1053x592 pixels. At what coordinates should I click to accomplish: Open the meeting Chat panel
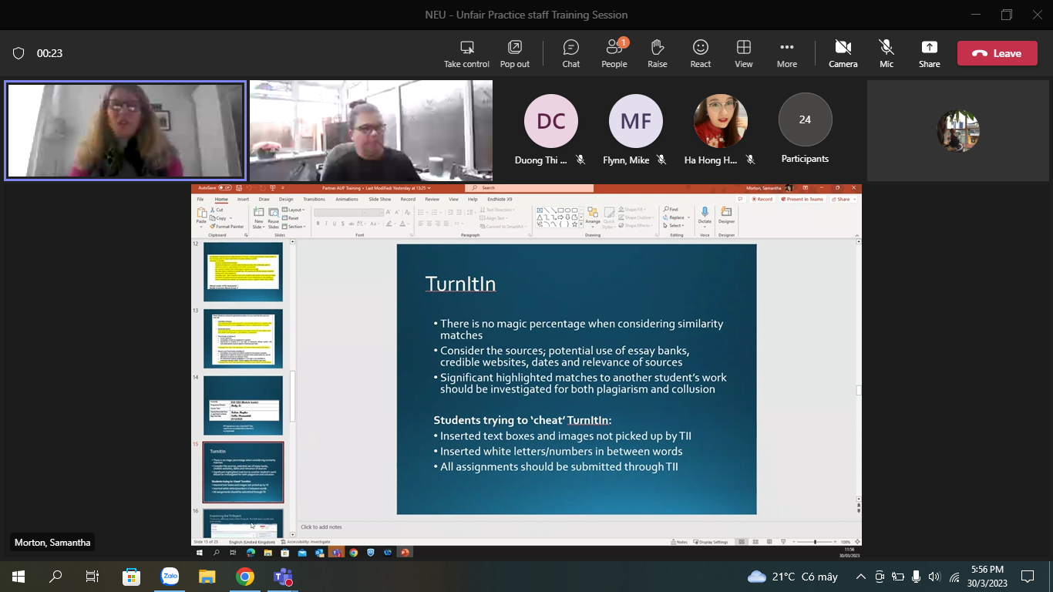[571, 53]
